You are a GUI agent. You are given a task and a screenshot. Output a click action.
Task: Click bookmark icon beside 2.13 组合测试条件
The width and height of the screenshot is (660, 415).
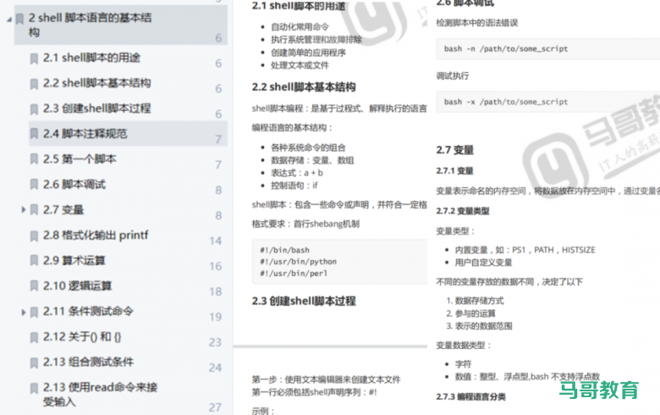34,363
